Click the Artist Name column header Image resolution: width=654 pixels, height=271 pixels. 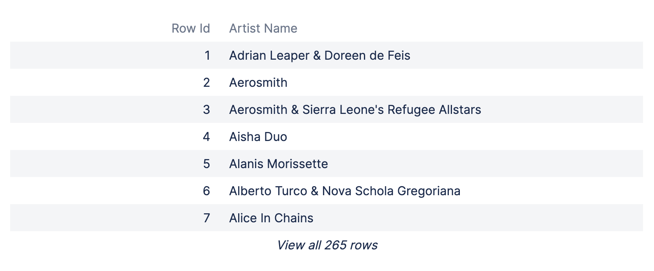coord(263,28)
